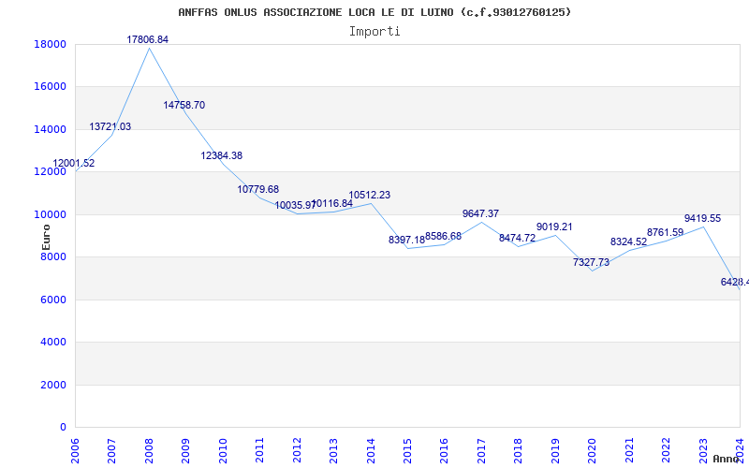The height and width of the screenshot is (468, 749).
Task: Click data label 10035.97
Action: 295,205
